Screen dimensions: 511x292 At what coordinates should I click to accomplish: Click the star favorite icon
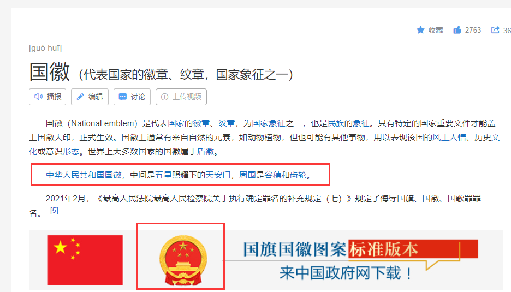[x=420, y=30]
